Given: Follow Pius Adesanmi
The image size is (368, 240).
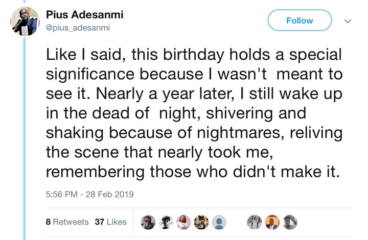Looking at the screenshot, I should (x=300, y=20).
